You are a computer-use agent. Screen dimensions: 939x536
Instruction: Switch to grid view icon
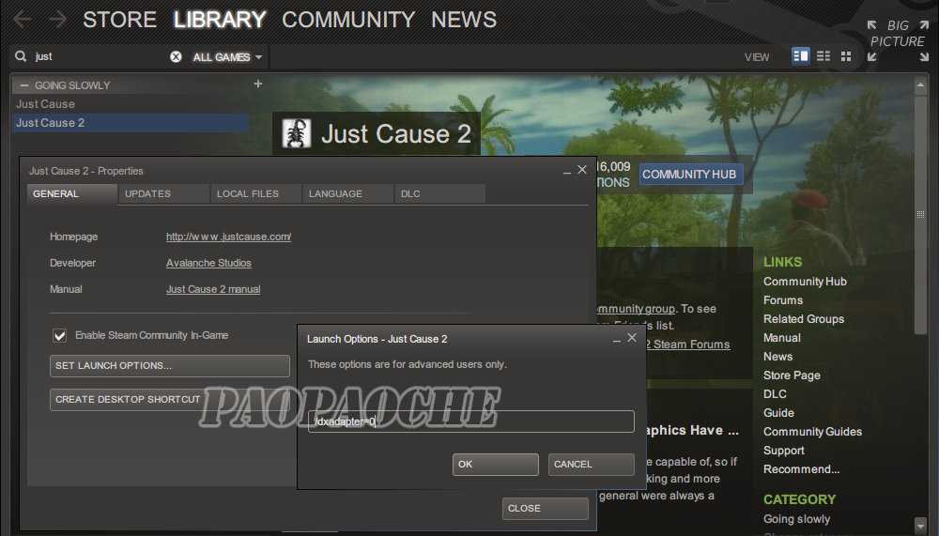click(846, 56)
